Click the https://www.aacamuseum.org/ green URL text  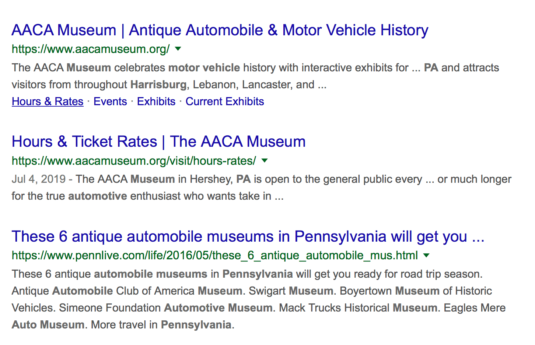(x=91, y=49)
